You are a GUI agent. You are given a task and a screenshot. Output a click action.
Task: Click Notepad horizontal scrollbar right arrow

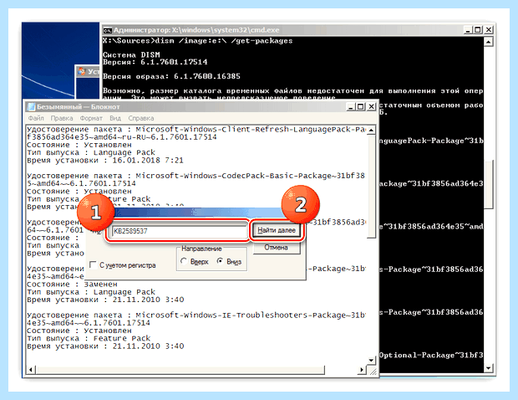tap(362, 370)
